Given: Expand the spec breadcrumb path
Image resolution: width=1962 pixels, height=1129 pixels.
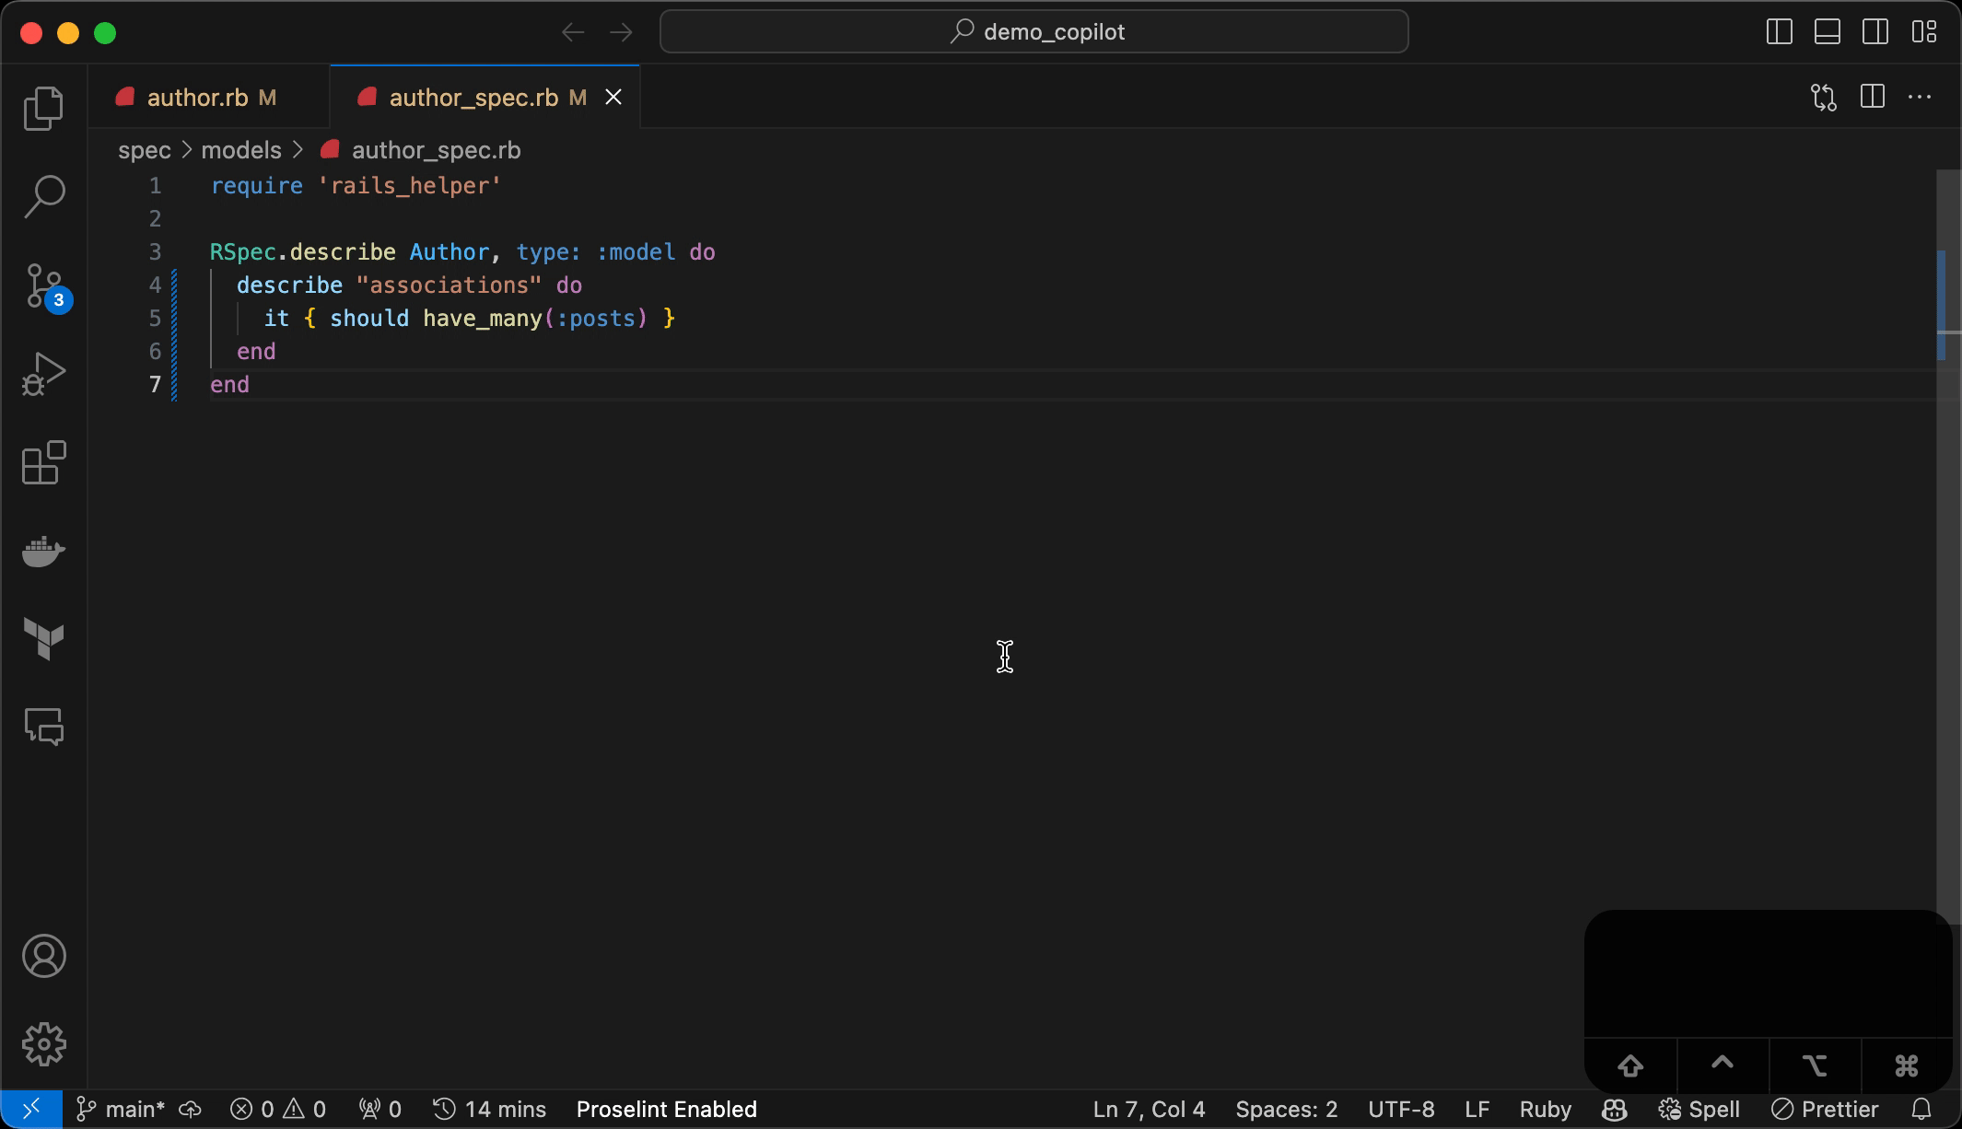Looking at the screenshot, I should pyautogui.click(x=143, y=149).
